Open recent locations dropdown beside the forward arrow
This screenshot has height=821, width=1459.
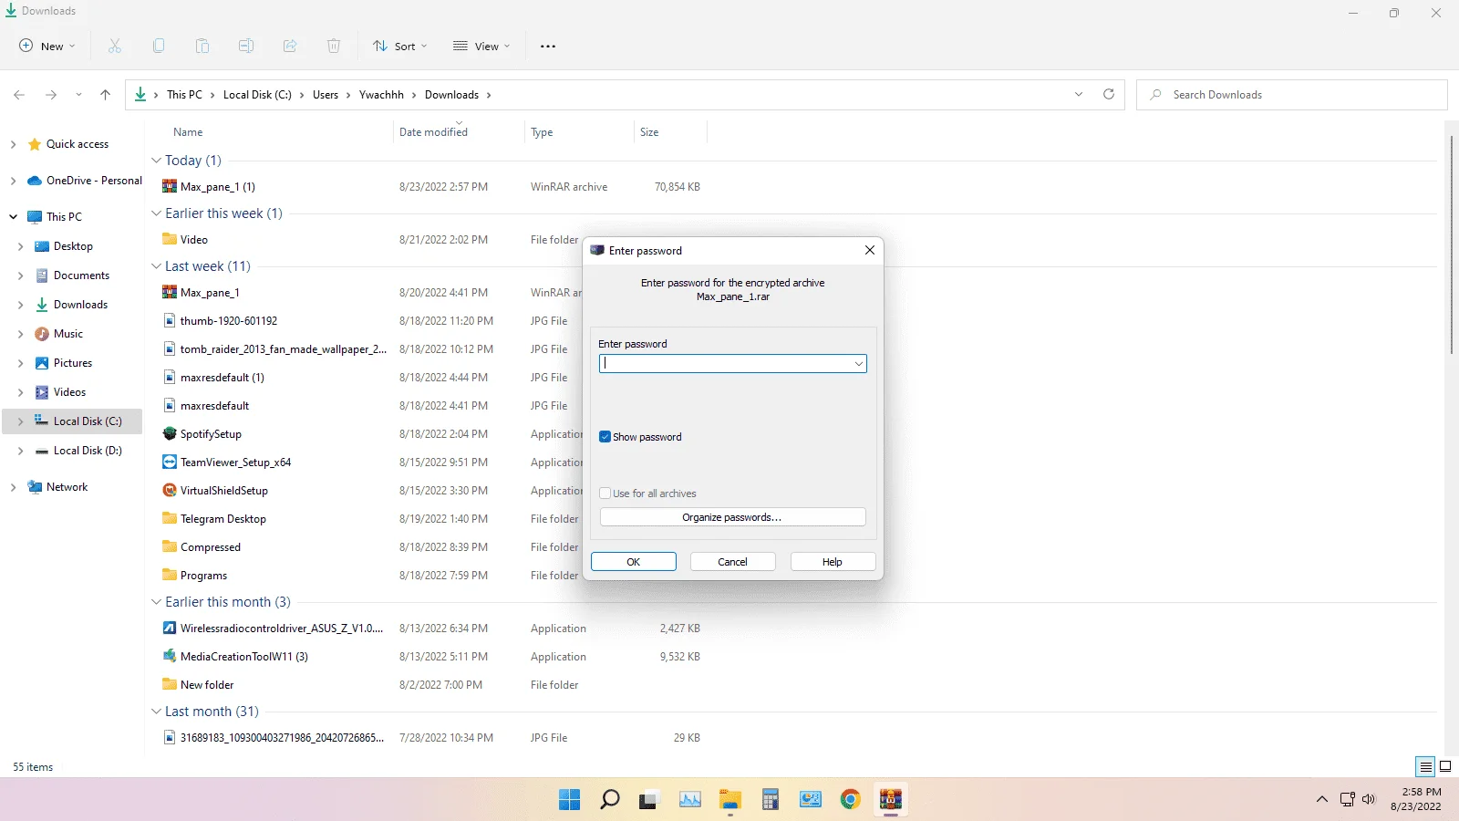click(x=78, y=95)
